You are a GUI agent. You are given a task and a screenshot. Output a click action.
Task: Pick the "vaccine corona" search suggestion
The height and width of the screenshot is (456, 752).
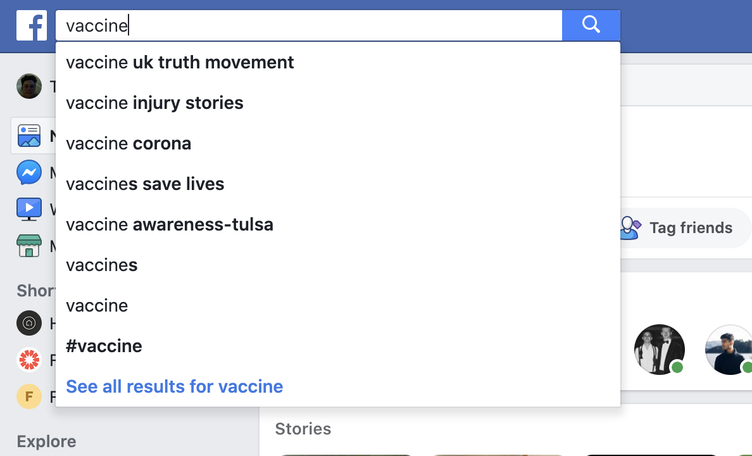coord(128,143)
